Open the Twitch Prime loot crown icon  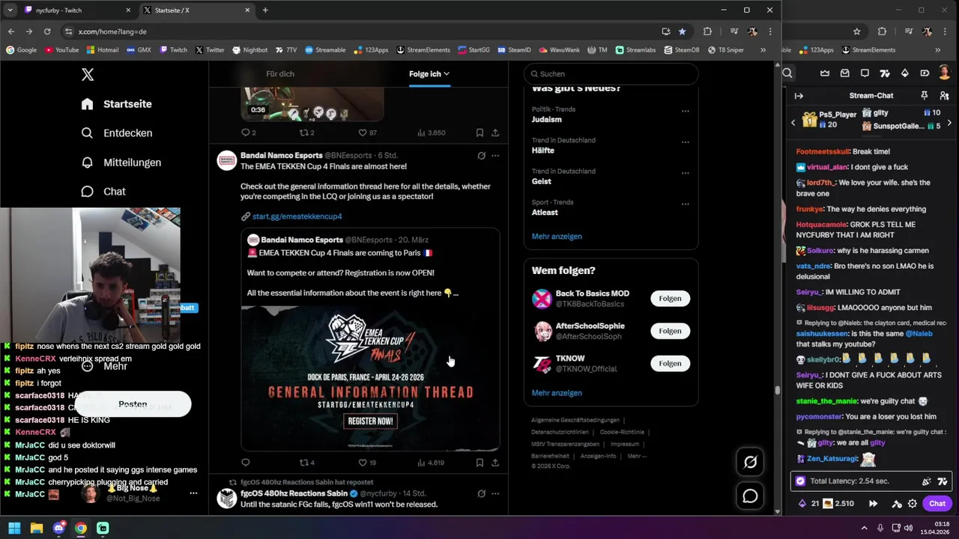[x=825, y=73]
